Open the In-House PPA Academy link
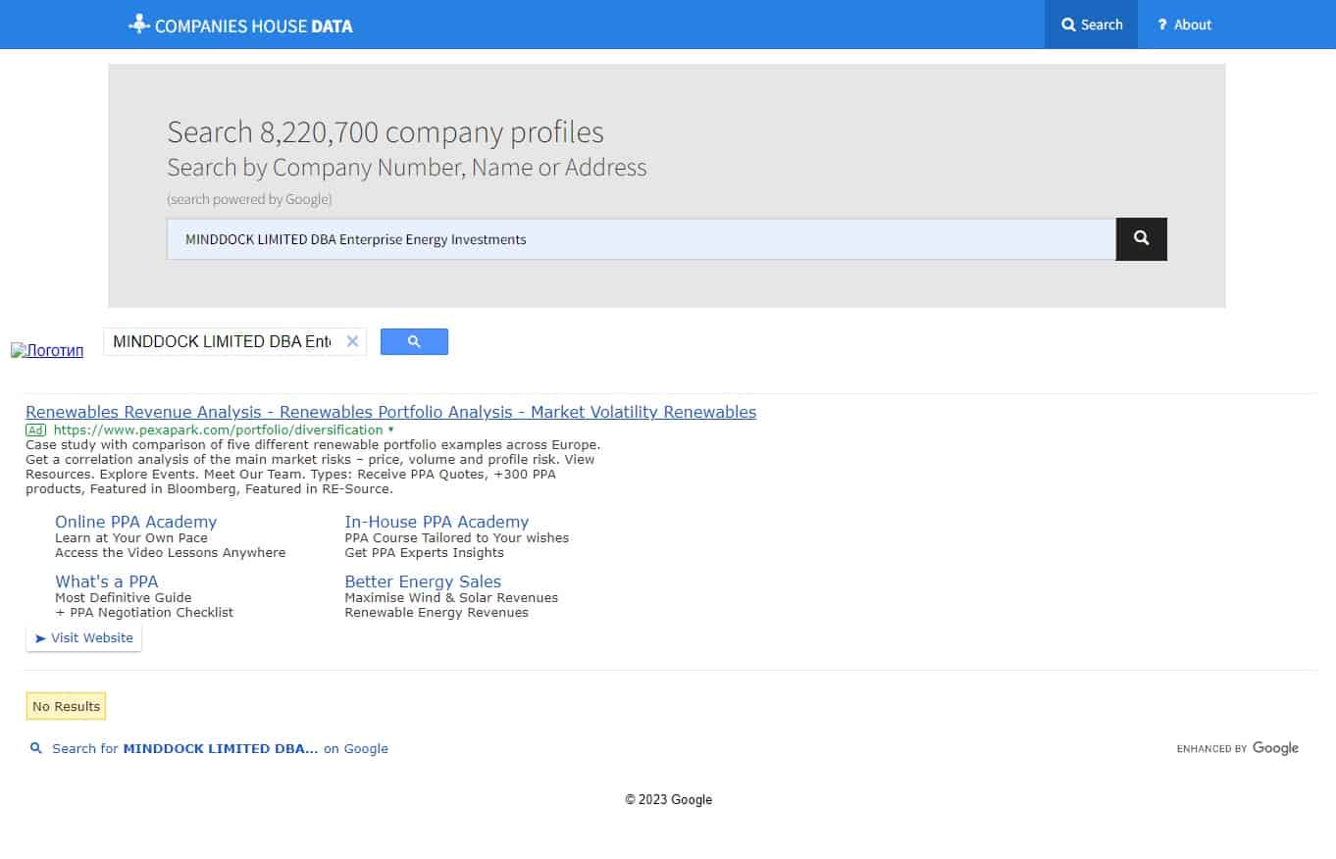The height and width of the screenshot is (859, 1336). pos(437,522)
